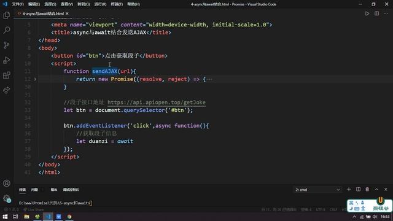Switch to the 调试控制台 panel tab

[x=71, y=190]
